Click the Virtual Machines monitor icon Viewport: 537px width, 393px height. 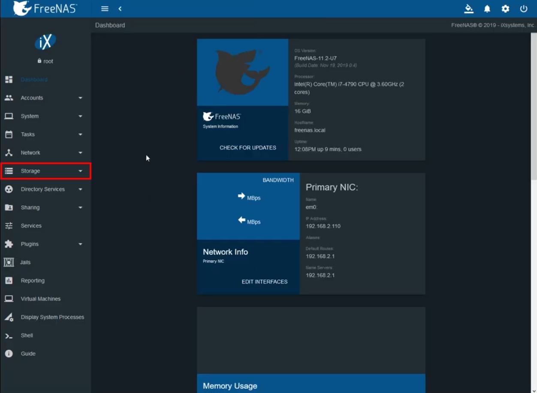9,299
